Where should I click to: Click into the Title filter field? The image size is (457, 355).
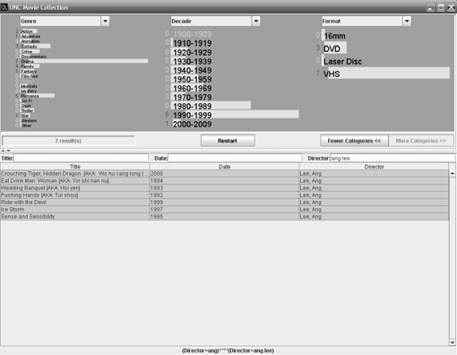pos(81,158)
